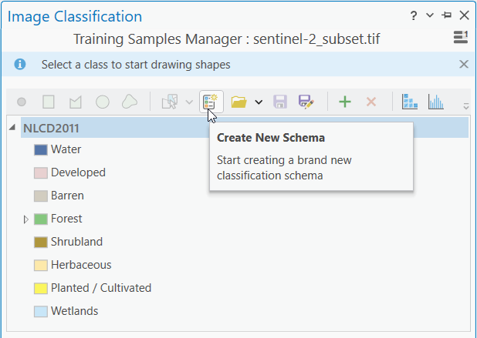Open the schema folder dropdown arrow
Screen dimensions: 477x338
pos(259,102)
